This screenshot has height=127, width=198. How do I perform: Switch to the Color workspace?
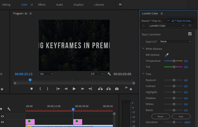coord(24,5)
